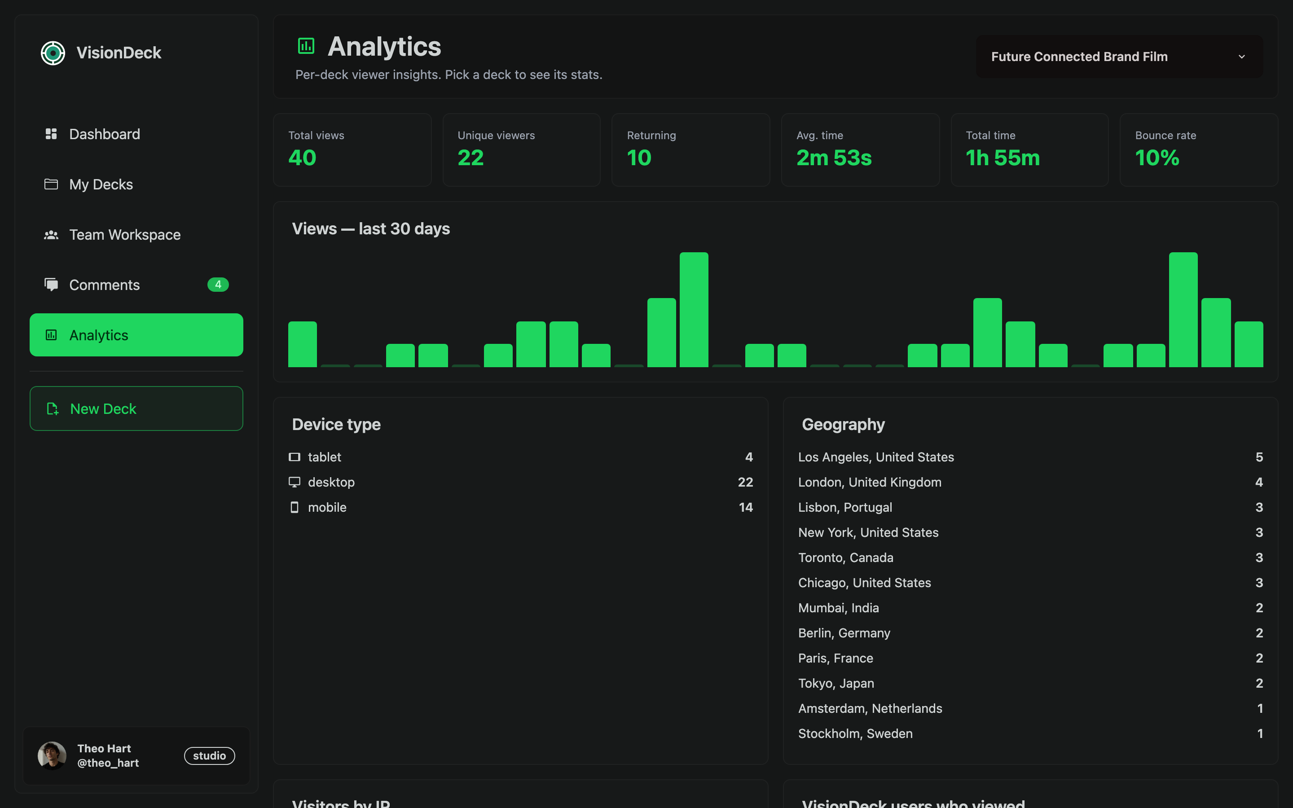Screen dimensions: 1293x808
Task: Open the deck selector dropdown chevron
Action: [1242, 57]
